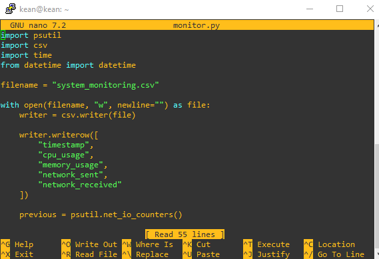Screen dimensions: 379x259
Task: Click the "memory_usage" string
Action: click(x=71, y=165)
